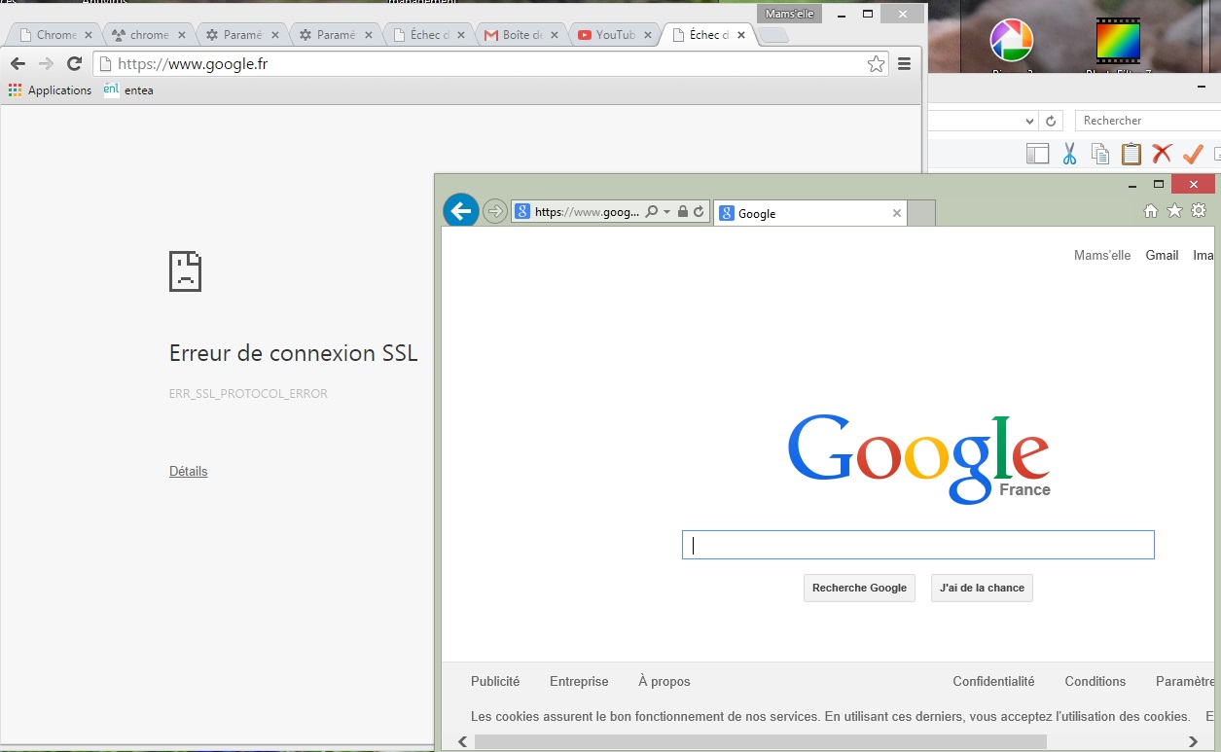
Task: Click the IE horizontal scrollbar right arrow
Action: tap(1195, 741)
